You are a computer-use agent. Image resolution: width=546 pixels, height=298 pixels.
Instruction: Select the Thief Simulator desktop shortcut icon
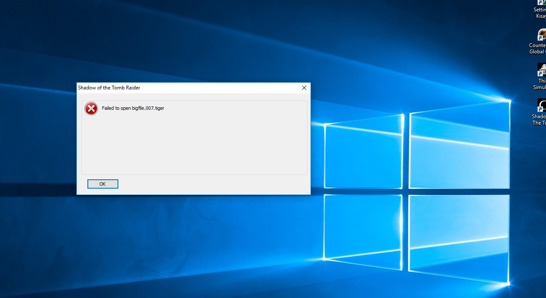(x=542, y=70)
